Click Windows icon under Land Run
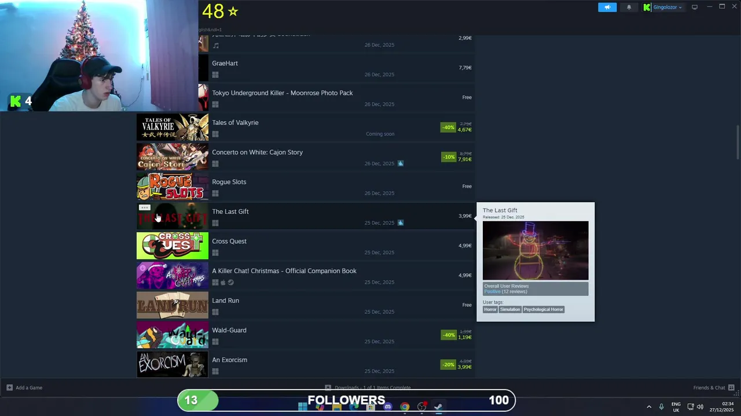This screenshot has height=416, width=741. tap(215, 312)
